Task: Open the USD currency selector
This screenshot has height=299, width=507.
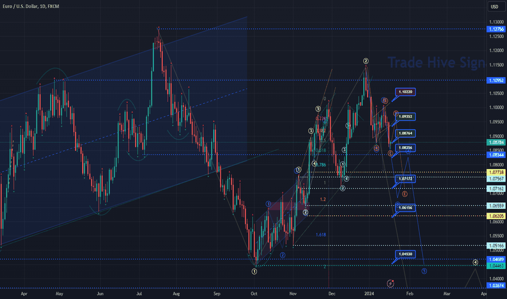Action: pyautogui.click(x=495, y=7)
